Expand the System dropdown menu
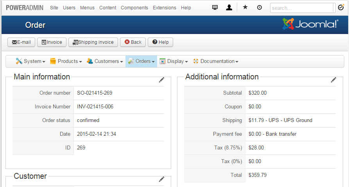 tap(30, 61)
